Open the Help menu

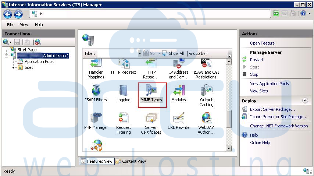[x=39, y=25]
